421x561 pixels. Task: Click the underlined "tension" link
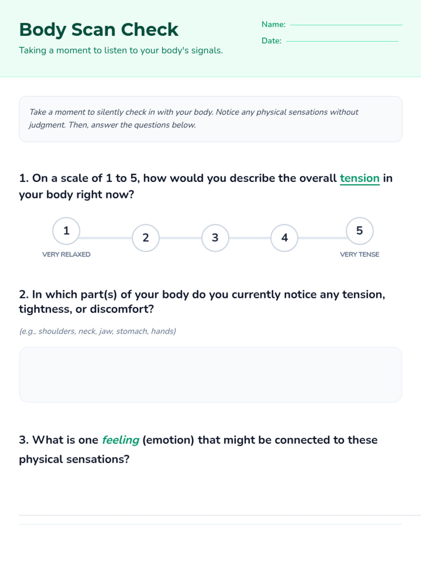point(359,178)
